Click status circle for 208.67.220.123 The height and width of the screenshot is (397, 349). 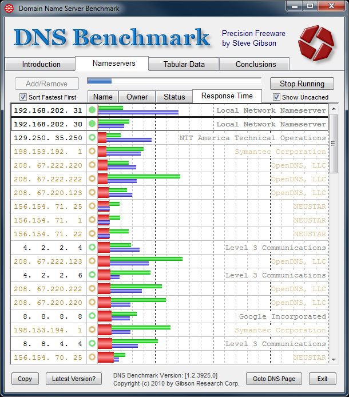[92, 192]
